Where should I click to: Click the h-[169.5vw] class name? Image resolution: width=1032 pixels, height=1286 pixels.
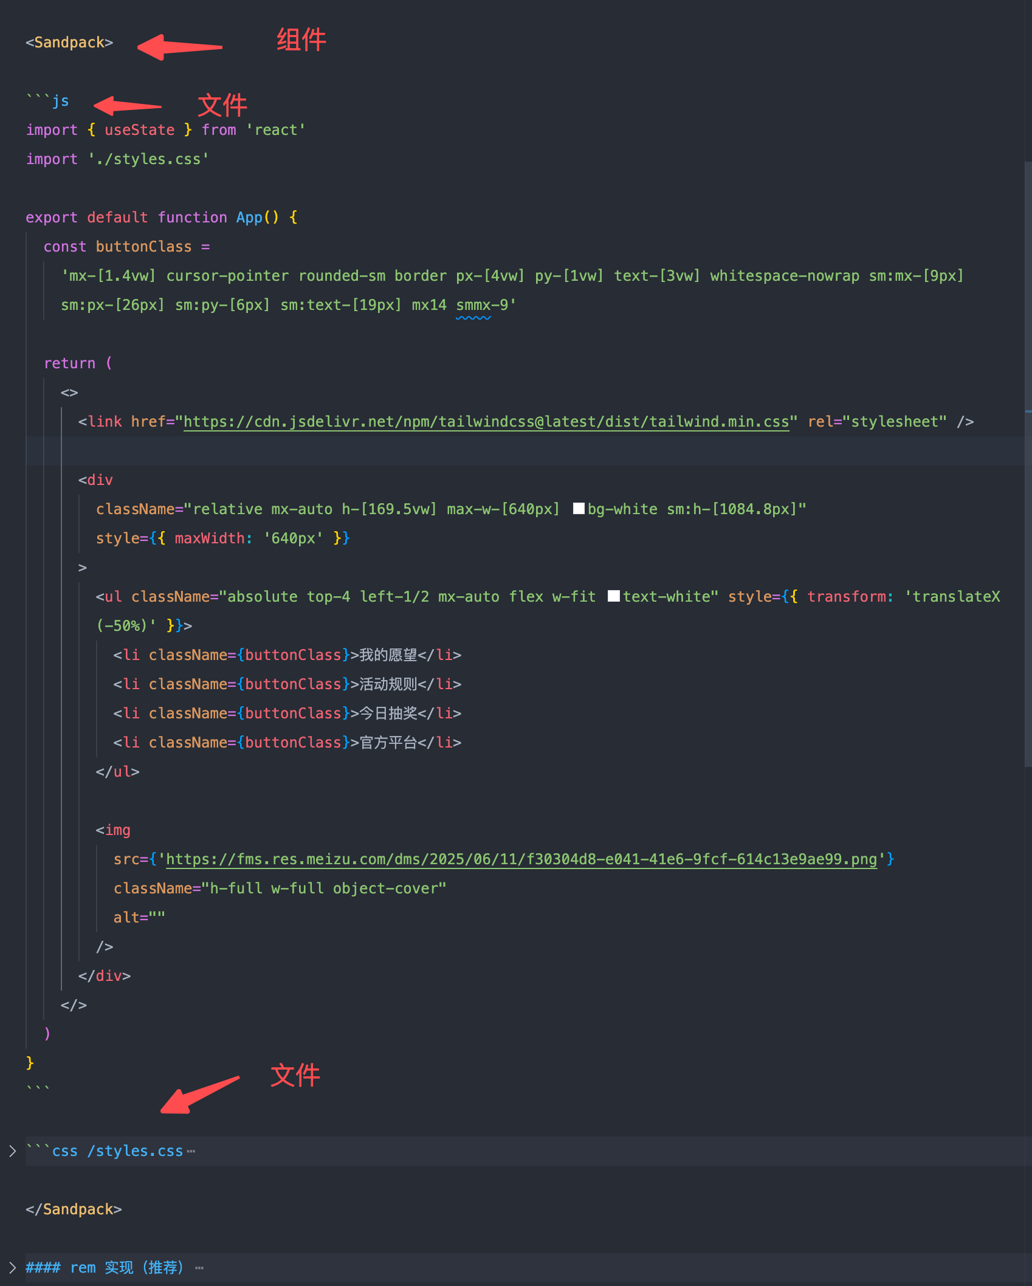(390, 509)
